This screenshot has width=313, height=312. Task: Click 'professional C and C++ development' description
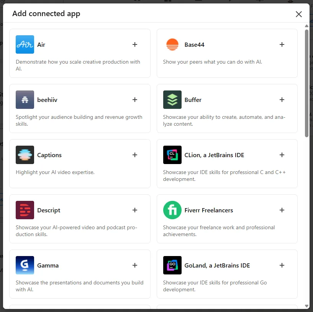[x=224, y=176]
